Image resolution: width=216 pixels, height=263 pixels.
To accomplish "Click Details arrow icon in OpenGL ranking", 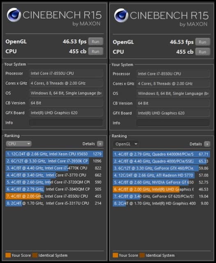I will [x=207, y=144].
